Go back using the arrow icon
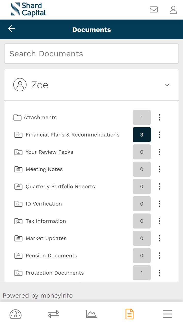 12,29
